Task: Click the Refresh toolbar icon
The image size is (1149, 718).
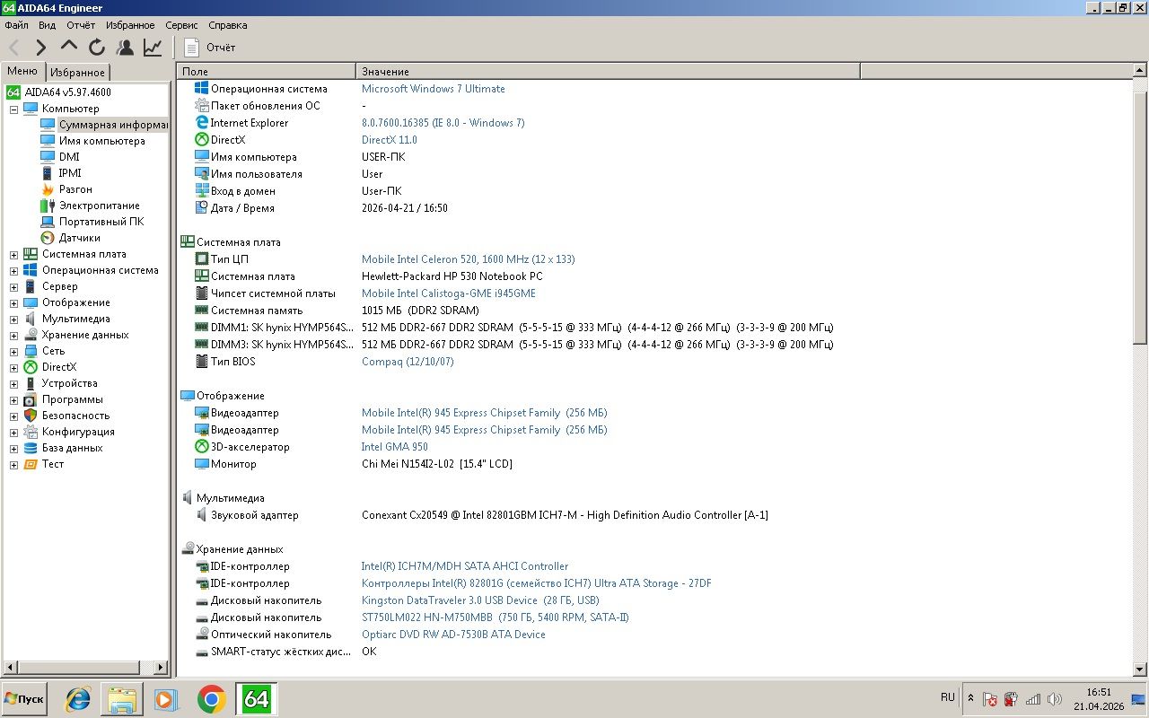Action: [97, 48]
